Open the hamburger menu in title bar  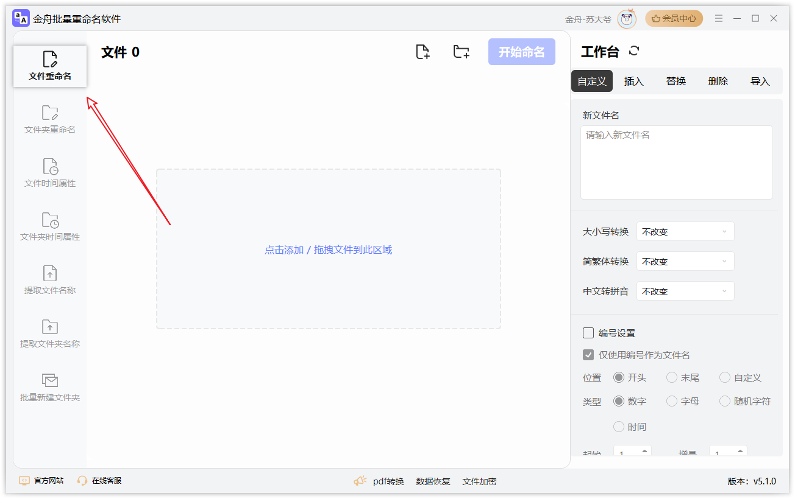pos(719,19)
